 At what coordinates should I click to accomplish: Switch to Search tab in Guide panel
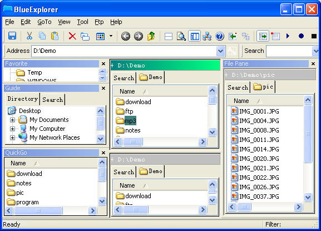[53, 100]
